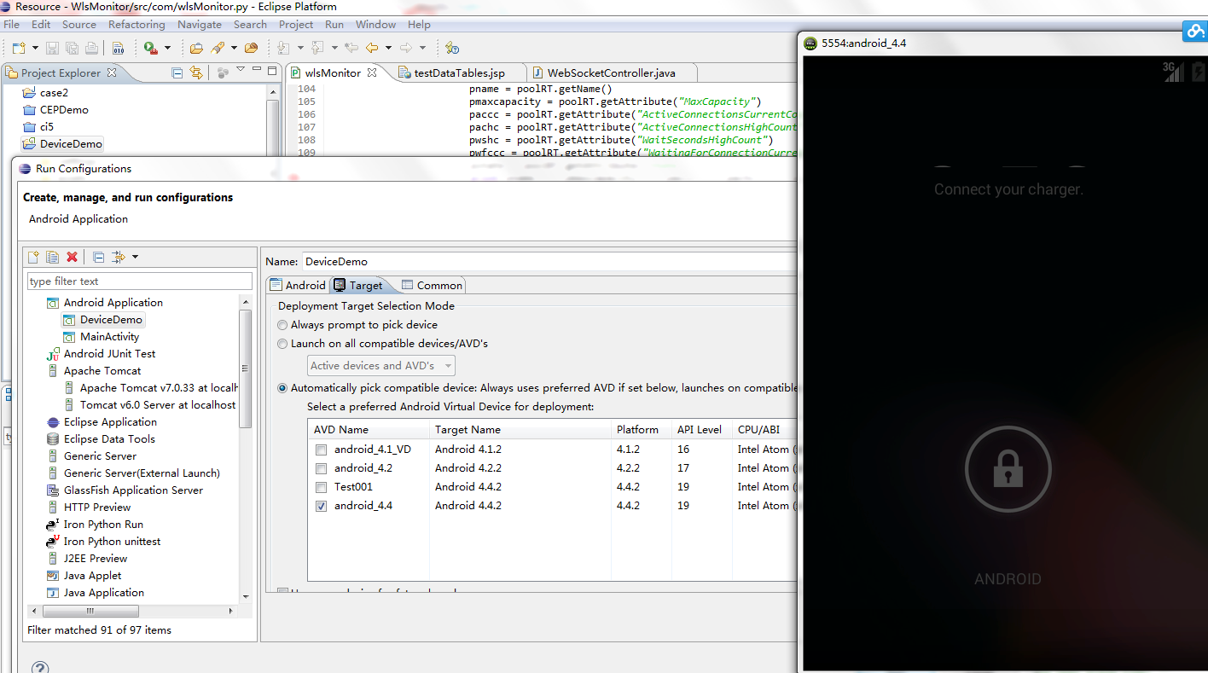Toggle Link with Editor in Project Explorer
This screenshot has width=1208, height=673.
[x=196, y=73]
